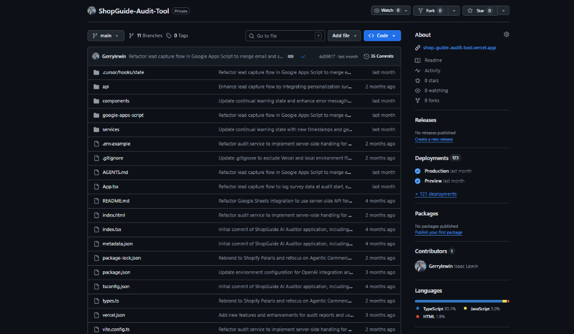The width and height of the screenshot is (574, 334).
Task: Open the index.tsx file
Action: pos(112,229)
